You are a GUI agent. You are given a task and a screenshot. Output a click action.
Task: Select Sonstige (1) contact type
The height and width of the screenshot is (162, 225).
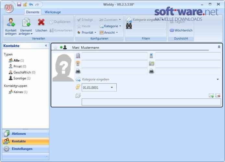click(x=19, y=78)
